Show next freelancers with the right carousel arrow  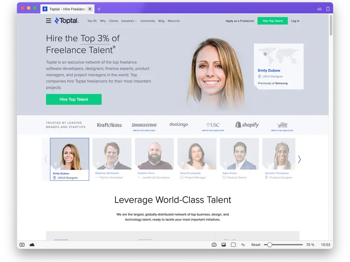coord(299,159)
